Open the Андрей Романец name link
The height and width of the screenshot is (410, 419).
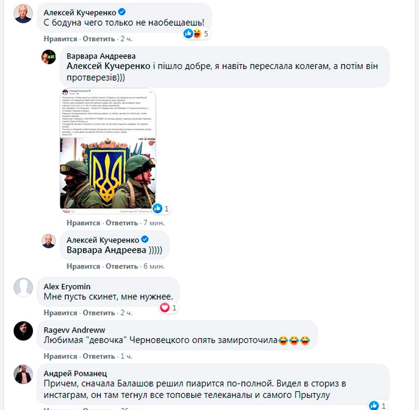75,373
